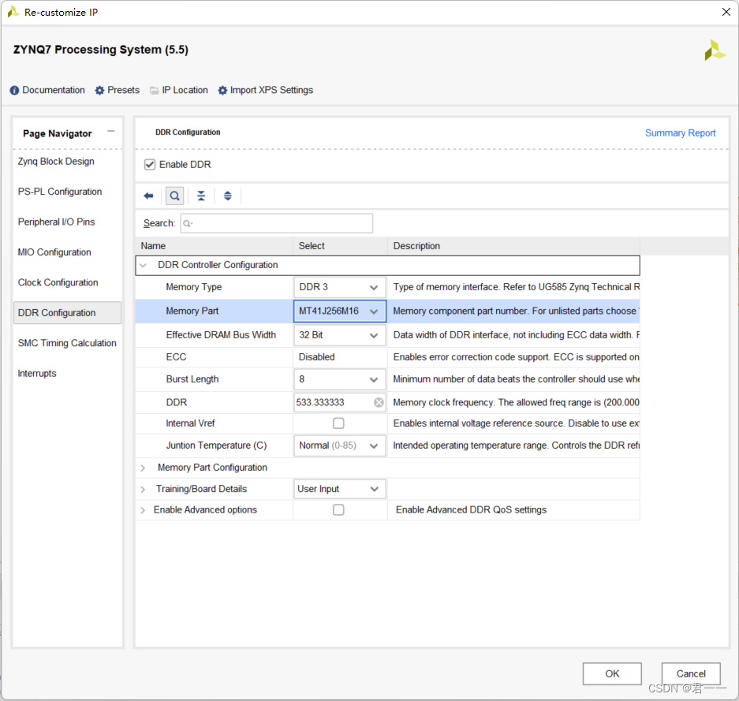The image size is (739, 701).
Task: Click the back arrow toolbar icon
Action: click(x=148, y=196)
